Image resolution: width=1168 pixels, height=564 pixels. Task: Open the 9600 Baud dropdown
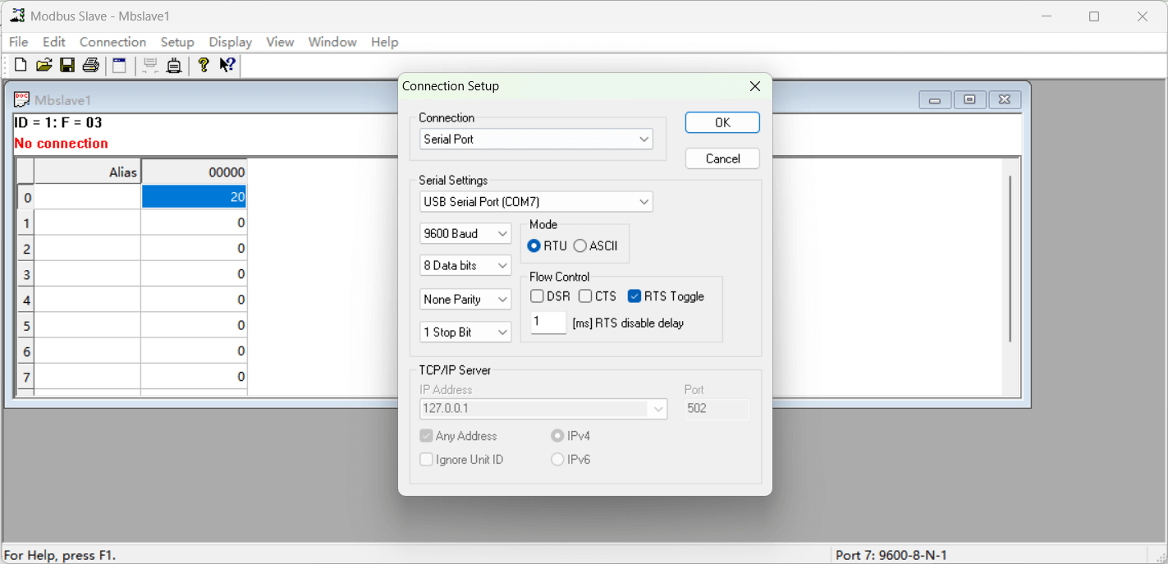point(465,234)
